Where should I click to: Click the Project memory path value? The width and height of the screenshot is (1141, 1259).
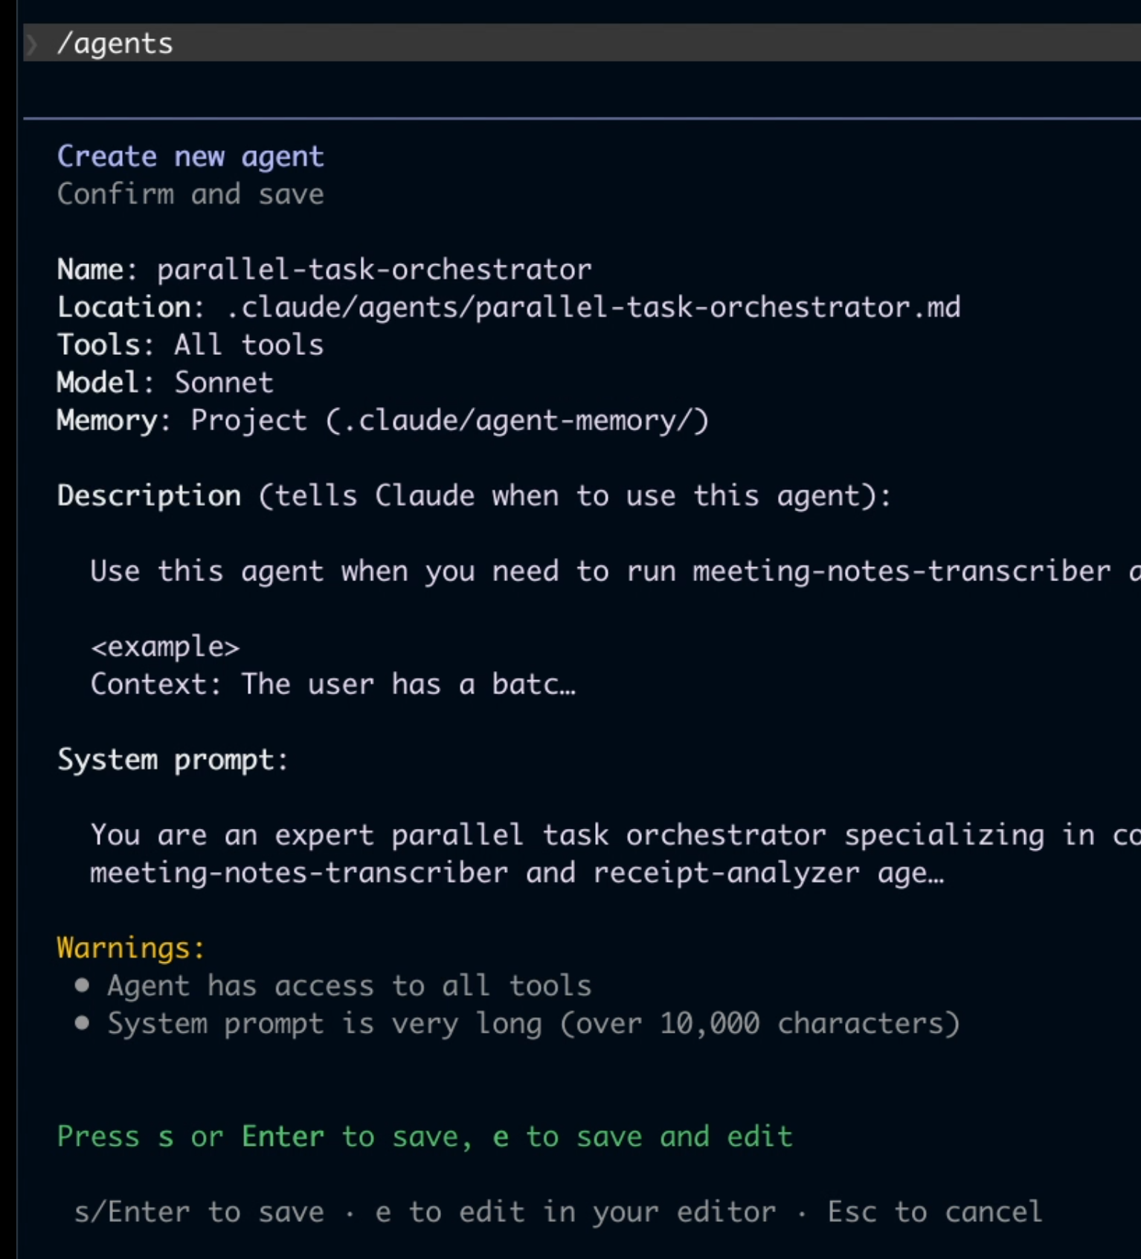450,420
